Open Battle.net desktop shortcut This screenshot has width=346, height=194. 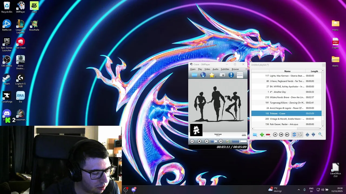coord(7,25)
